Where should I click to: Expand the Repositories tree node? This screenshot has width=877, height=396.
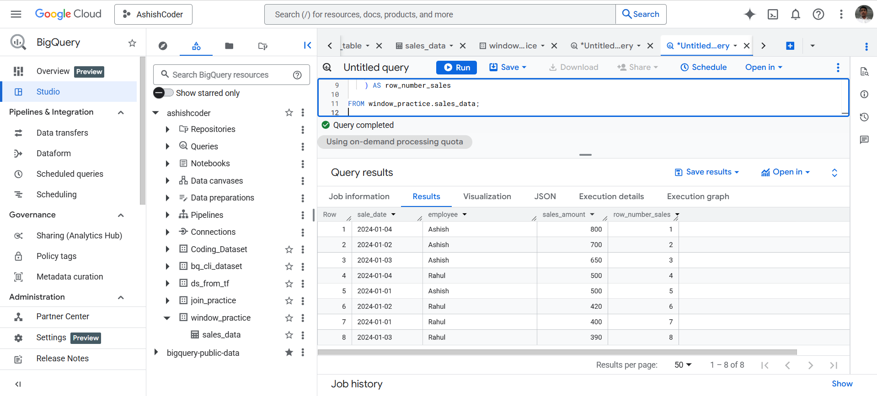[167, 129]
